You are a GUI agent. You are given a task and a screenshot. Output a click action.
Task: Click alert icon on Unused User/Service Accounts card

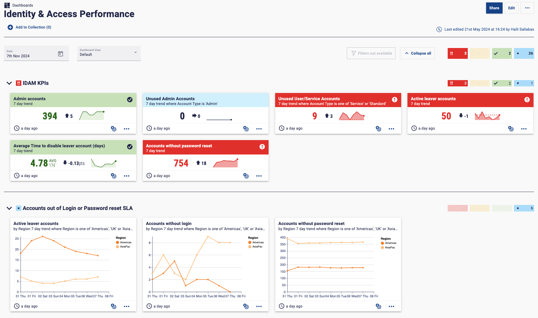(394, 100)
